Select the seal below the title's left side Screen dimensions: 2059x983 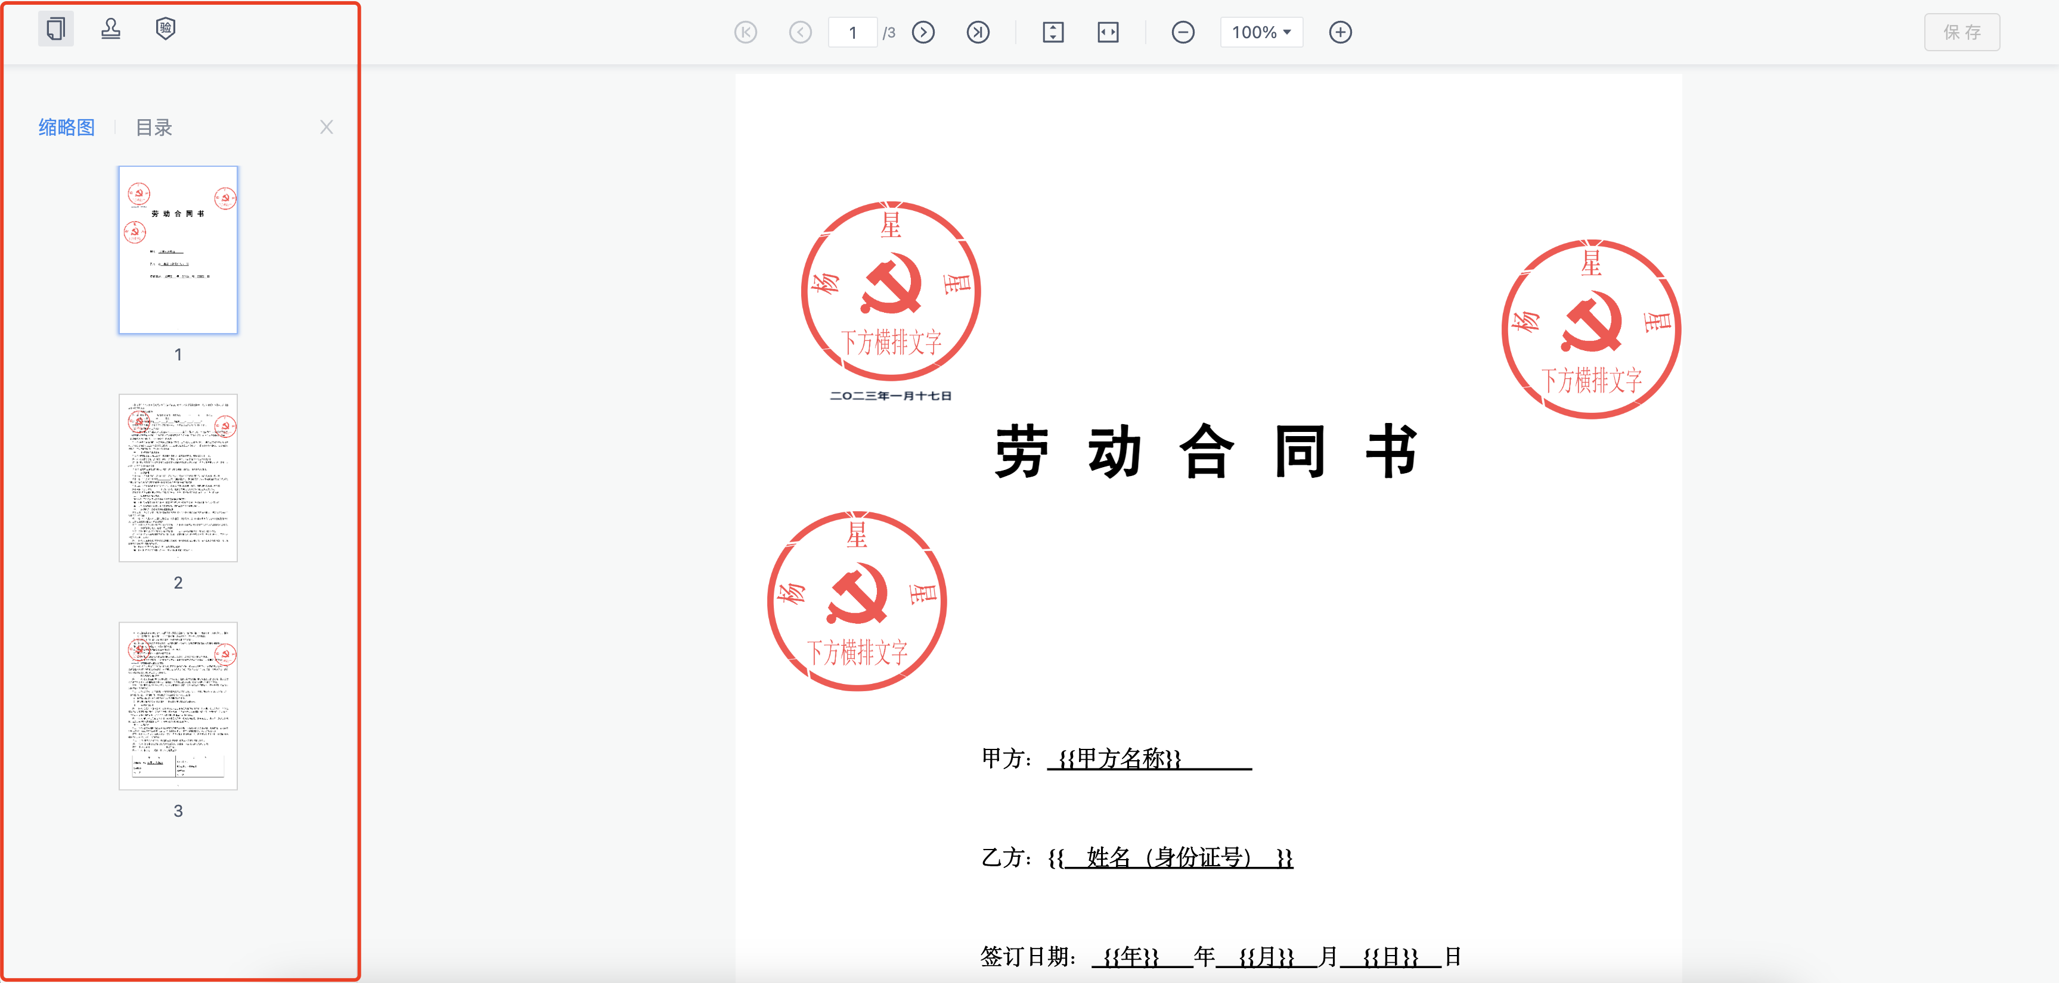pyautogui.click(x=857, y=601)
